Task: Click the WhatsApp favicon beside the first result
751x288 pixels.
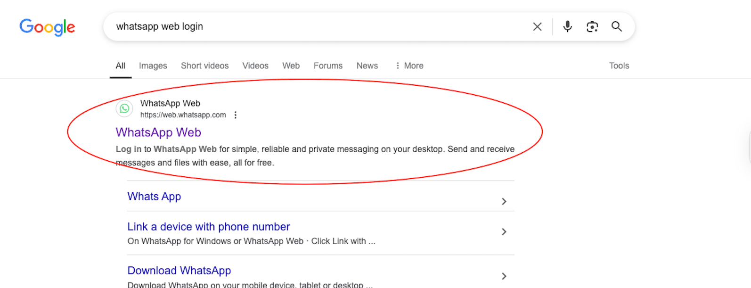Action: tap(124, 109)
